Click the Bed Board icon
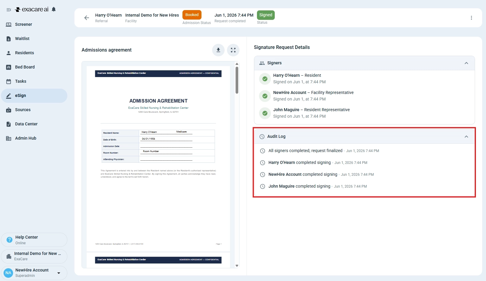The image size is (486, 281). pyautogui.click(x=9, y=67)
